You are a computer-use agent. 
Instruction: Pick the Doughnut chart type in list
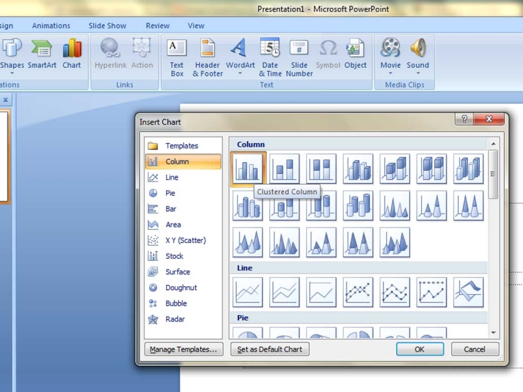pyautogui.click(x=180, y=287)
